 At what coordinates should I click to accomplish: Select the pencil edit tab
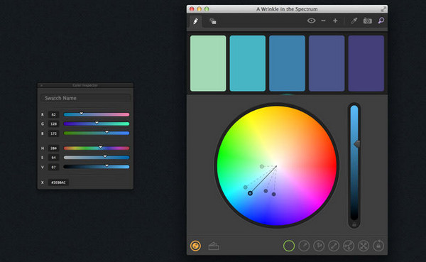click(195, 21)
